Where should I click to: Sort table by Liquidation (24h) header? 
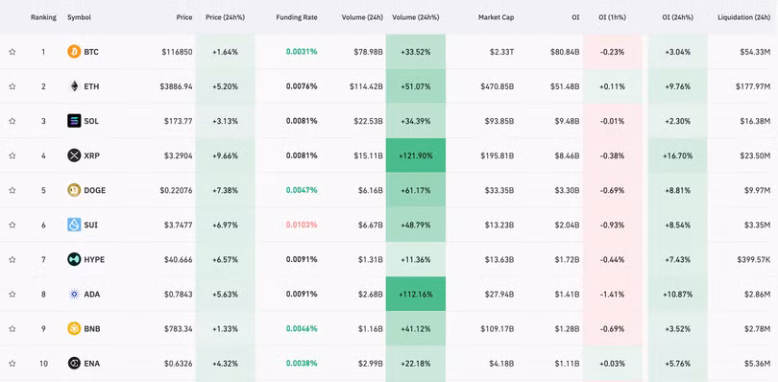[x=743, y=17]
